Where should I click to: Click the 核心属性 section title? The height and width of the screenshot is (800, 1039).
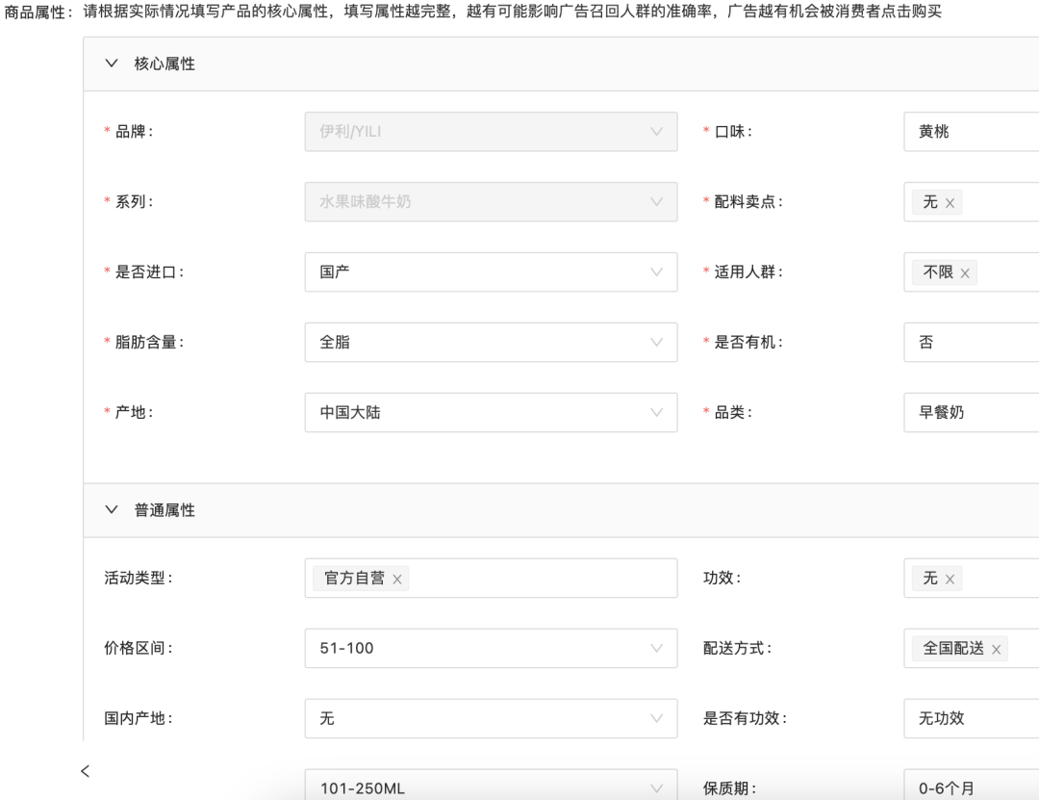click(165, 64)
